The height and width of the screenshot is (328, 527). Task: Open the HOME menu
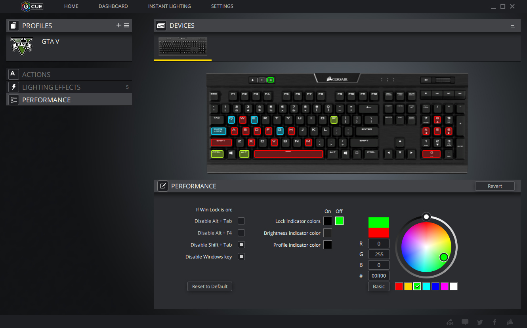(71, 6)
